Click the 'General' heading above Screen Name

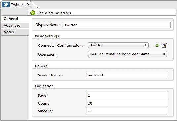(42, 66)
